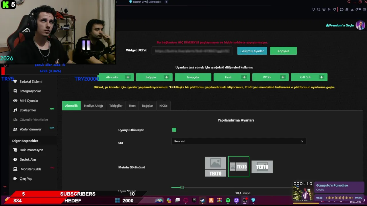Click the browser downloads icon
This screenshot has height=206, width=367.
coord(352,9)
